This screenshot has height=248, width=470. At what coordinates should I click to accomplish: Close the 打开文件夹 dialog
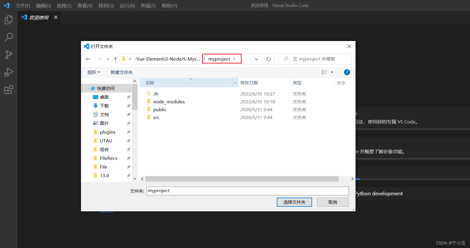[x=349, y=46]
